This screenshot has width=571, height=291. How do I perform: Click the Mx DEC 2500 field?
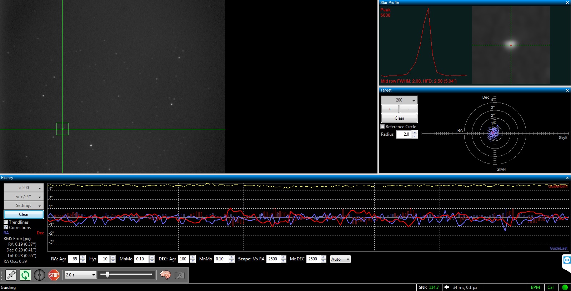tap(314, 259)
